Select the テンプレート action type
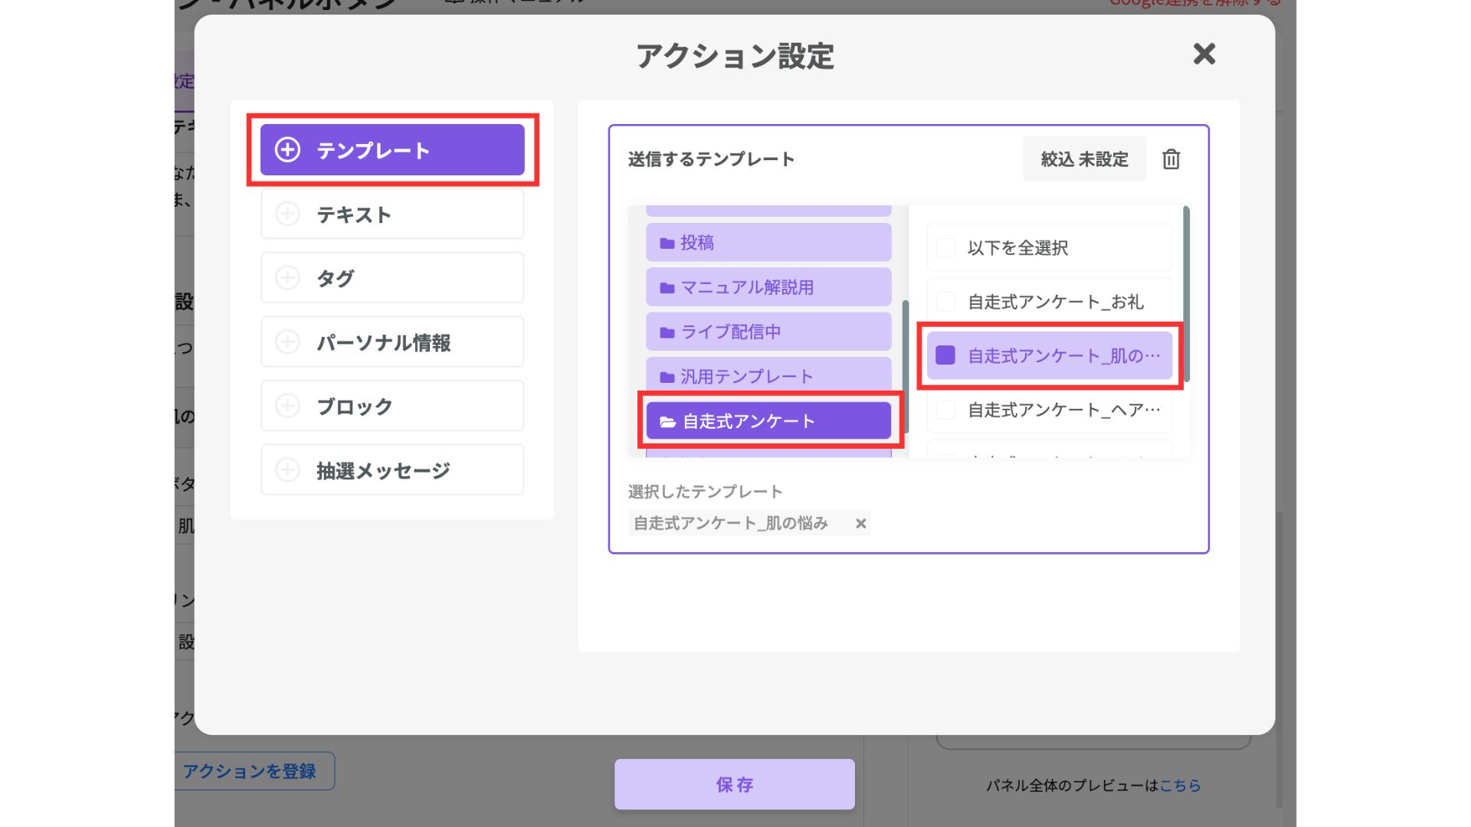Screen dimensions: 1471x827 click(392, 150)
